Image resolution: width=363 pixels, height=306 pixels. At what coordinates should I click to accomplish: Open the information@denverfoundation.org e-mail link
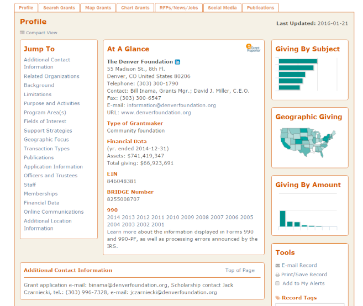click(x=171, y=105)
